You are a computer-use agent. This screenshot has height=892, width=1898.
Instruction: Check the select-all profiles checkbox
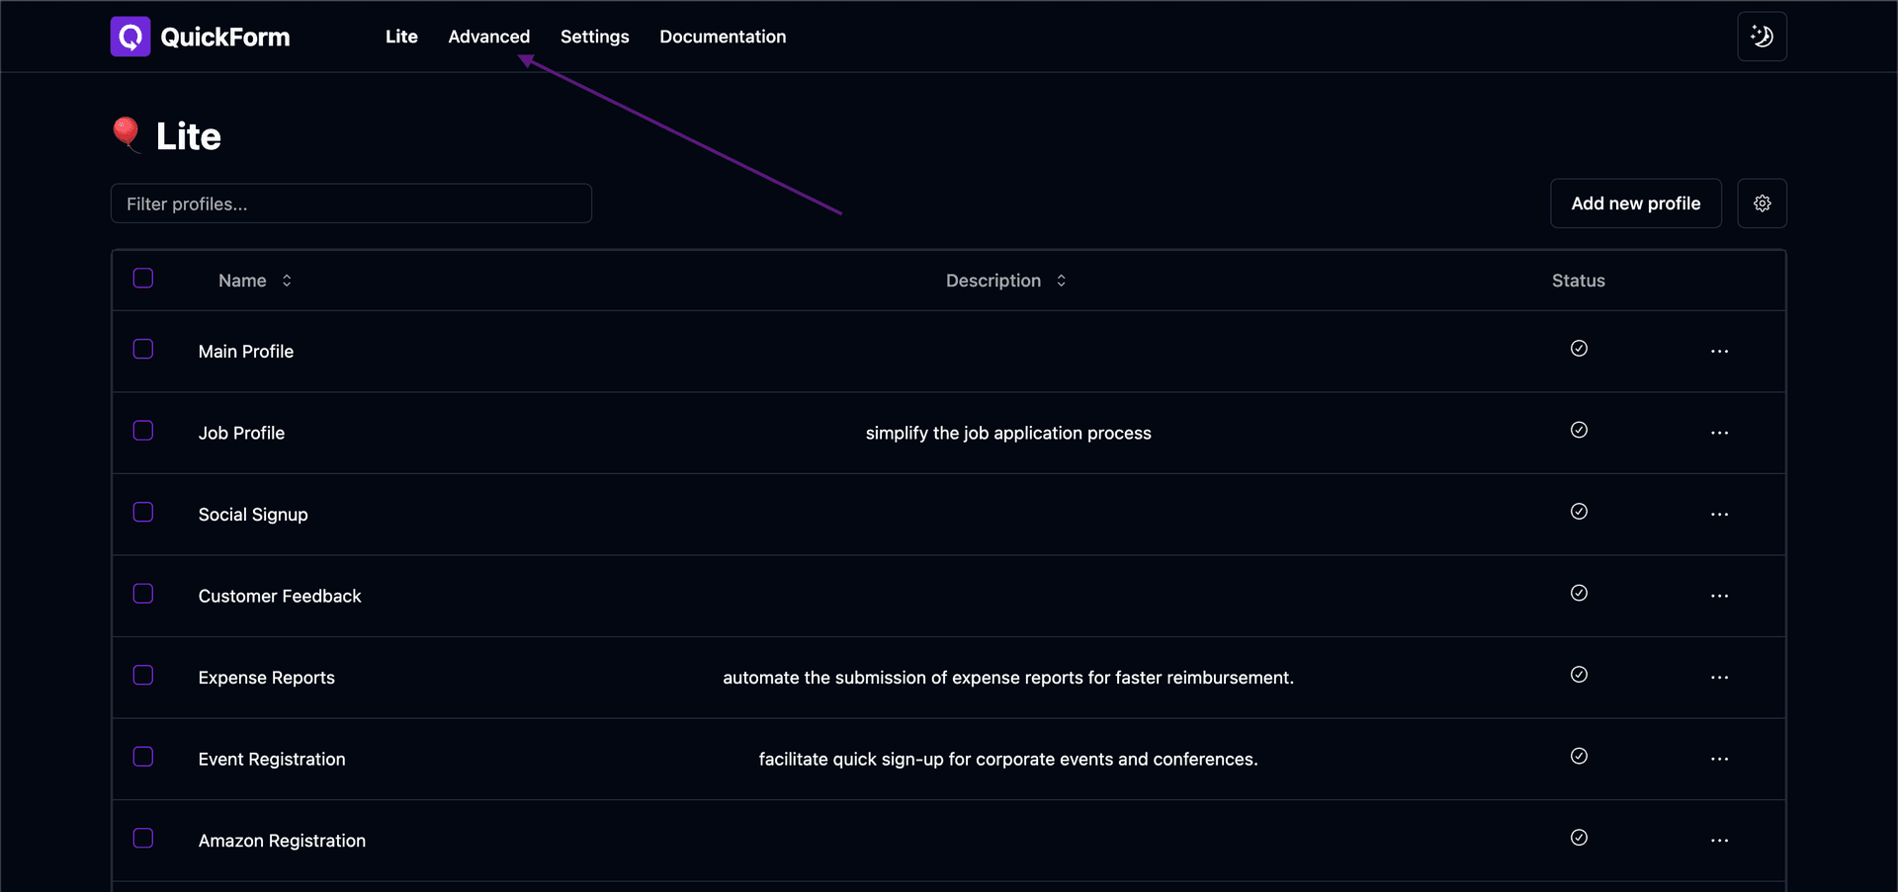(143, 278)
